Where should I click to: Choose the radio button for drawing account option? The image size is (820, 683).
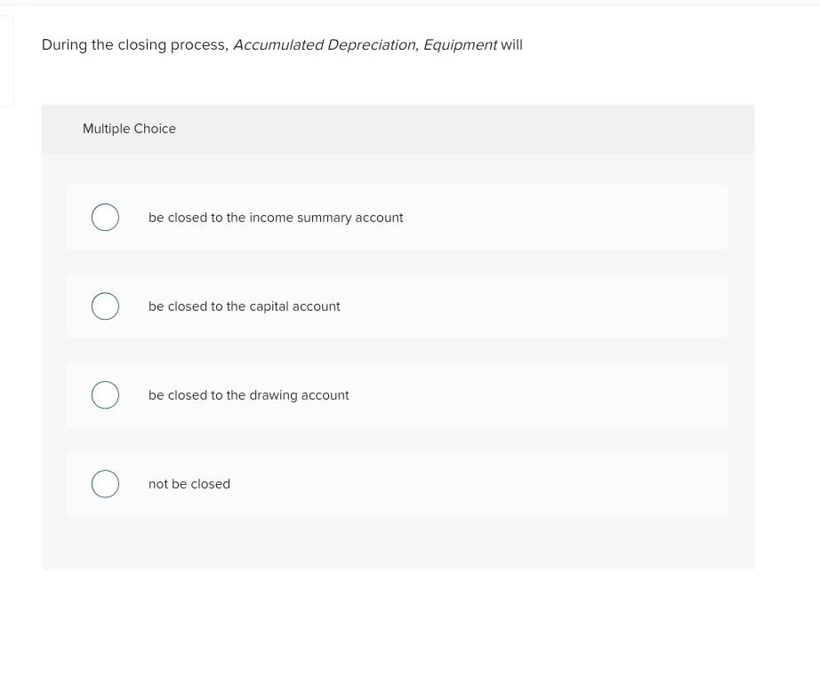[105, 394]
